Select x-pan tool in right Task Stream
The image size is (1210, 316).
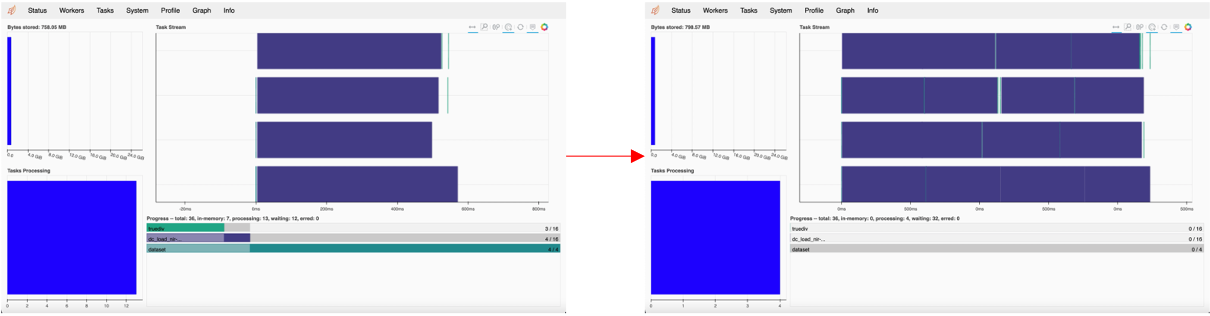(x=1116, y=27)
